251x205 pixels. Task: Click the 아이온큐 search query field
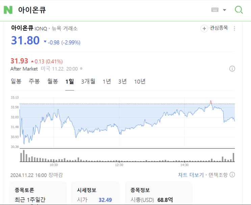[101, 10]
